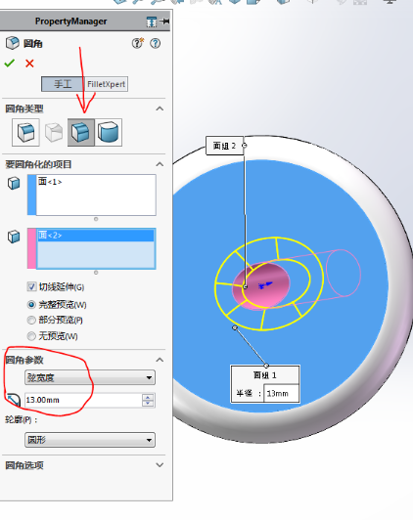Expand the 圆角选项 section
Screen dimensions: 413x520
[x=160, y=465]
